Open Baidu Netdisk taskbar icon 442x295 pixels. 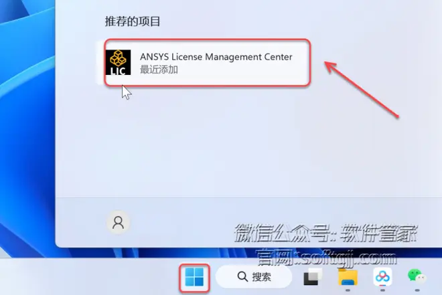(x=382, y=277)
